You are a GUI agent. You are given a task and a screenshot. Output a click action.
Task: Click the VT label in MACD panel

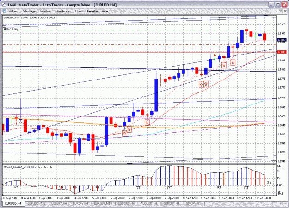tap(16, 187)
